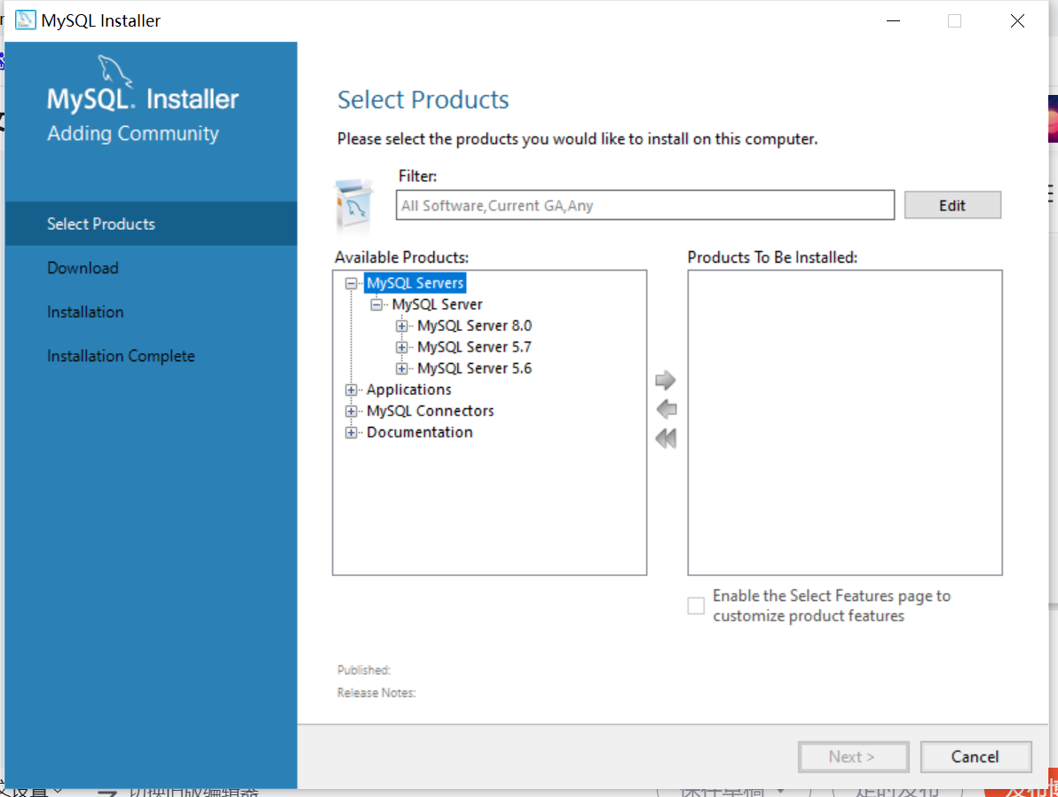
Task: Expand the MySQL Server 5.6 node
Action: 401,368
